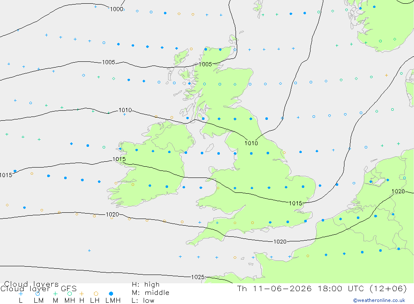Click the green plus legend icon for M
This screenshot has width=414, height=304.
tap(55, 294)
